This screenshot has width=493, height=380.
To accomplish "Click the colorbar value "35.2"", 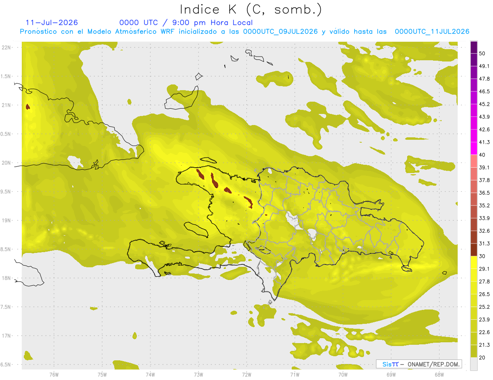I will pos(485,205).
